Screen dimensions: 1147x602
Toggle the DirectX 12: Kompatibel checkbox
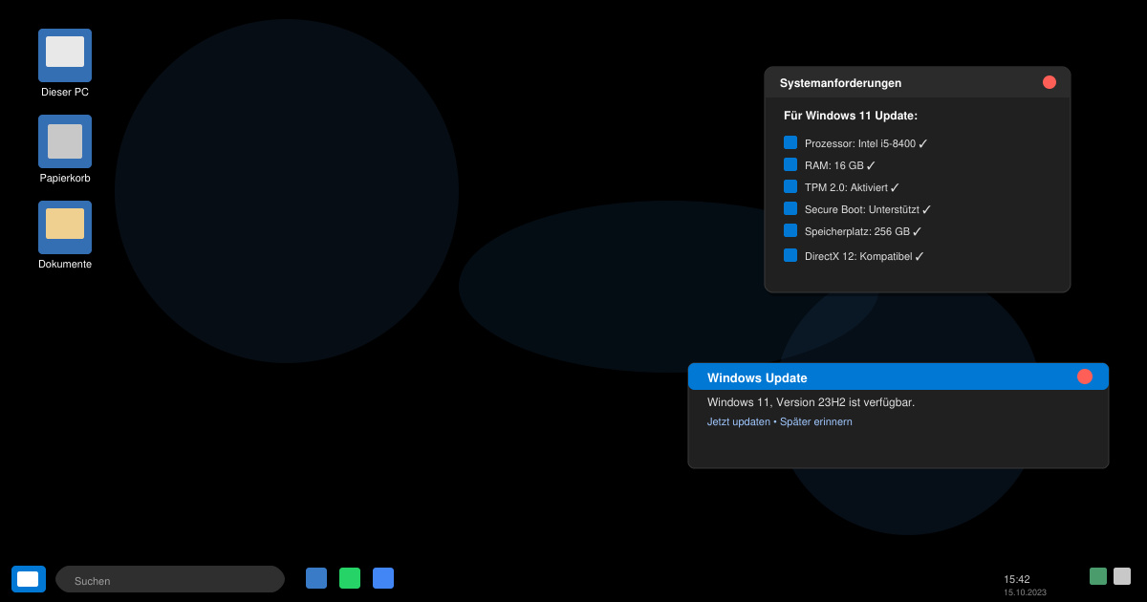790,255
